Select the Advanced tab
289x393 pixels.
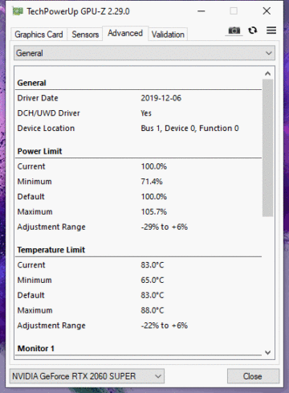coord(125,33)
